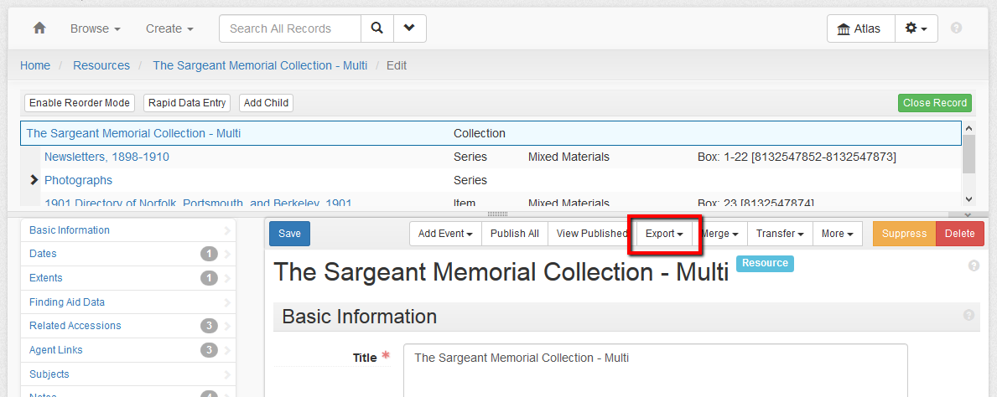The height and width of the screenshot is (397, 997).
Task: Enable Reorder Mode
Action: (x=80, y=103)
